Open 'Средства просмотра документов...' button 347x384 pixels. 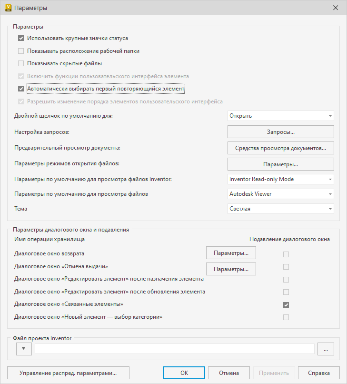pos(280,148)
